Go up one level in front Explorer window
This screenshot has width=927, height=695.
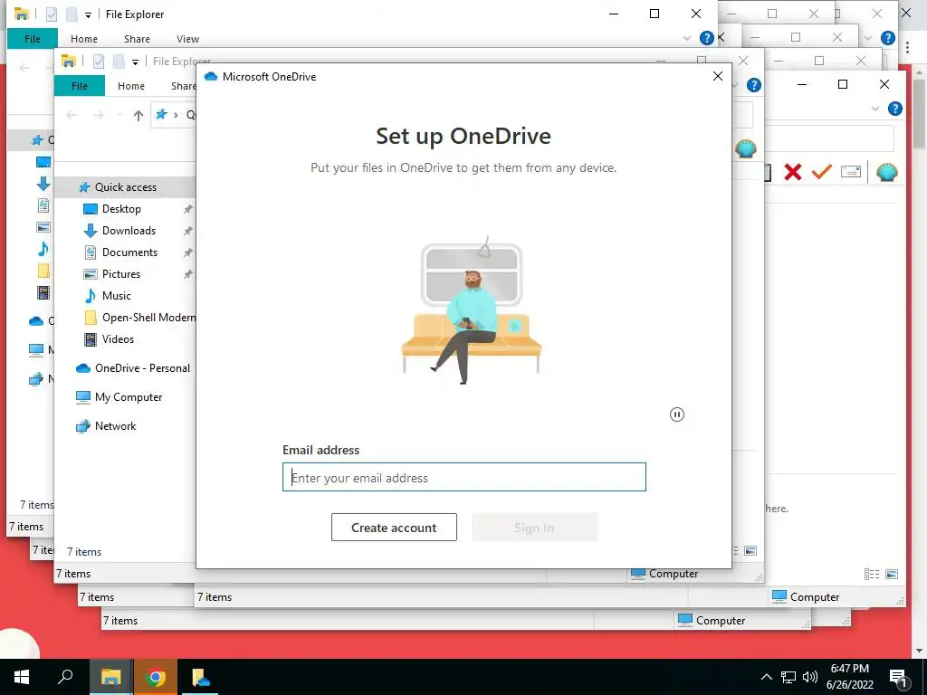(x=139, y=115)
